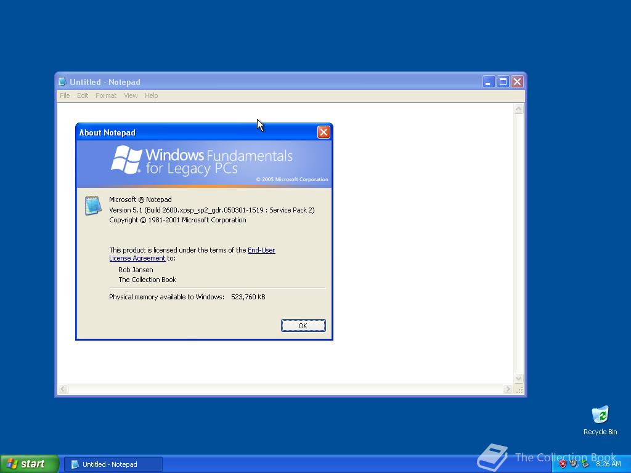Close the Untitled - Notepad window
Viewport: 631px width, 473px height.
tap(517, 82)
